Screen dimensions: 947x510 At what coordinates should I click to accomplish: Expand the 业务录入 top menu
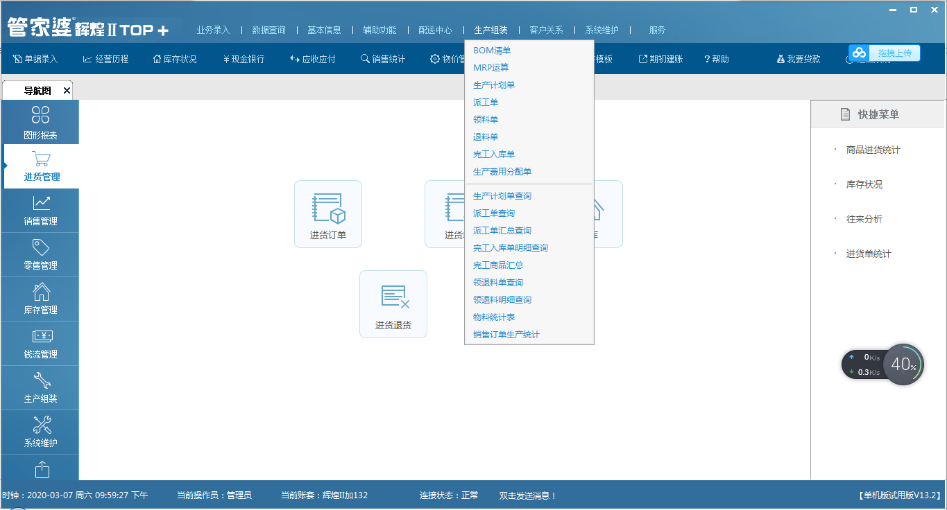213,30
